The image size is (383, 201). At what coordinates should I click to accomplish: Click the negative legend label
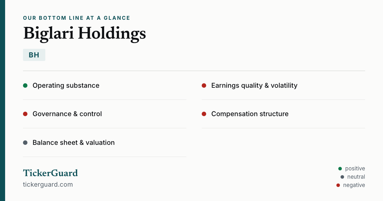coord(354,185)
